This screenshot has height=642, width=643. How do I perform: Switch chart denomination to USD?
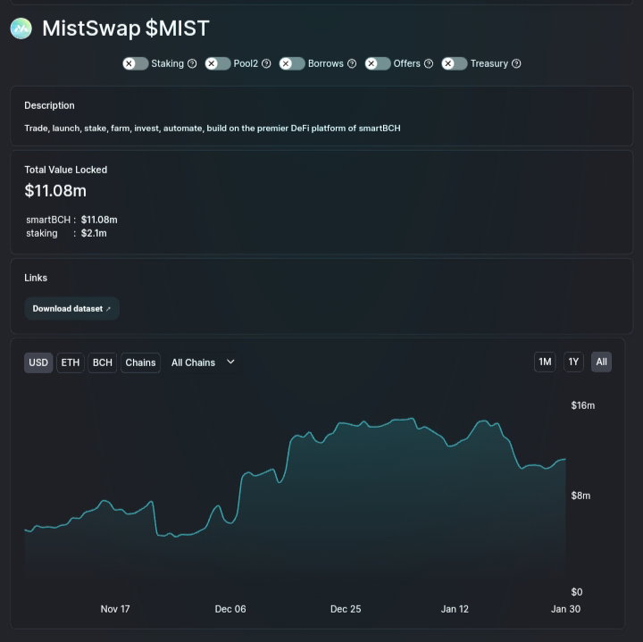click(38, 363)
